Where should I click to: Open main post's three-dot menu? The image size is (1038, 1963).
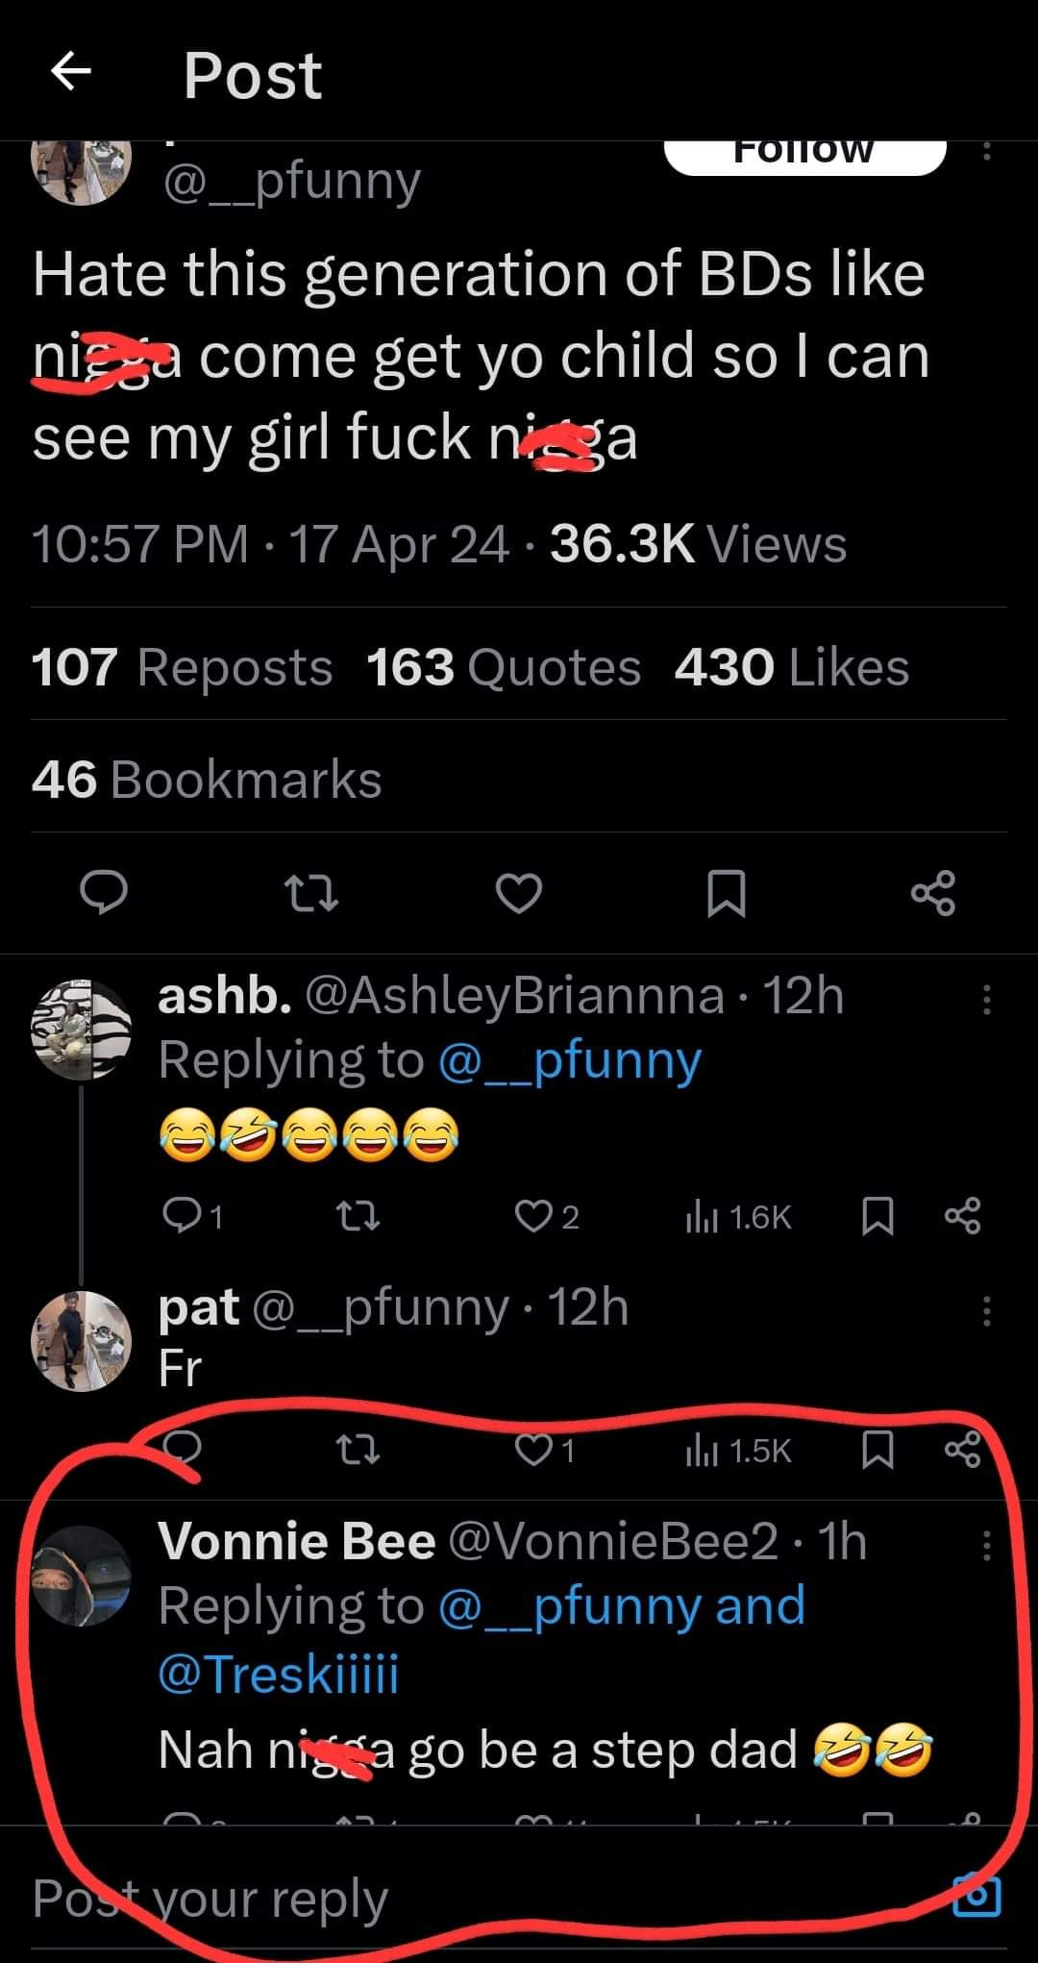click(x=986, y=152)
